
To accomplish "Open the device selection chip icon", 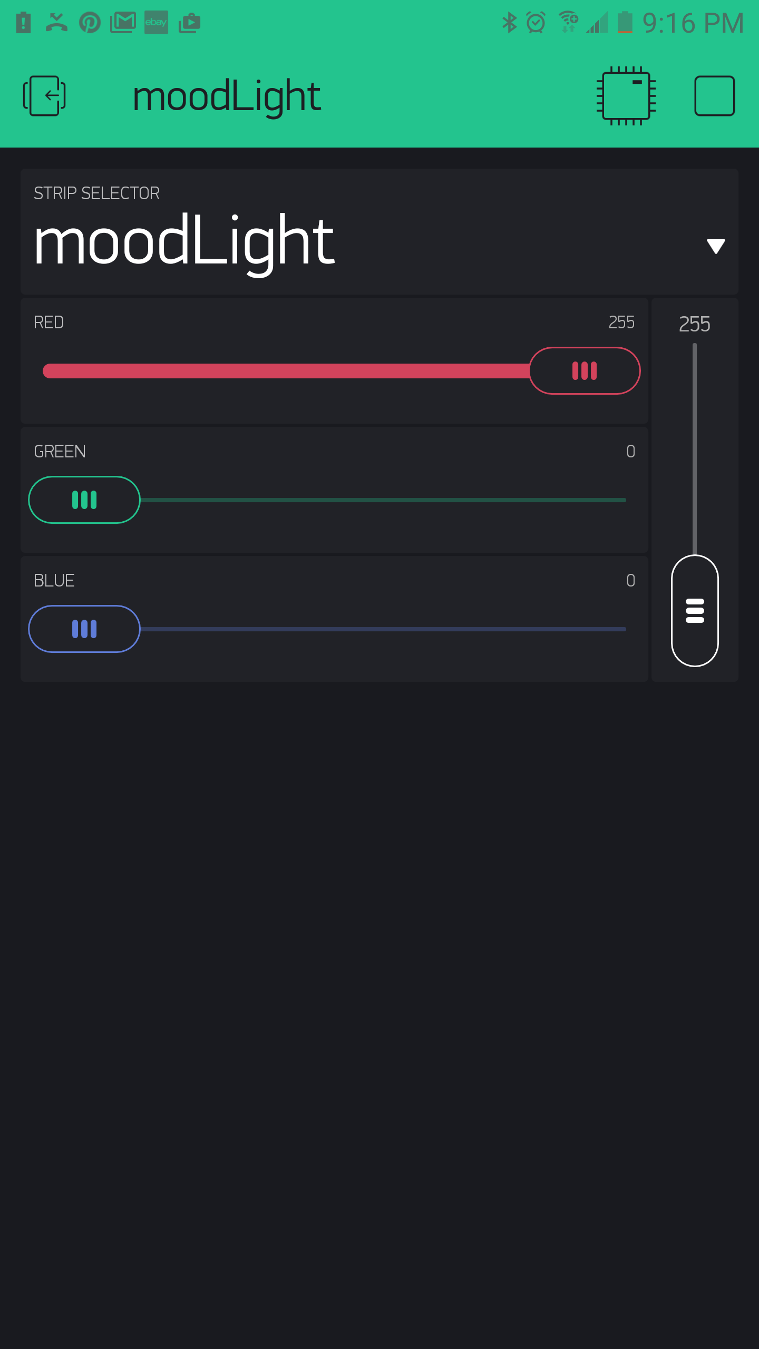I will click(x=627, y=96).
